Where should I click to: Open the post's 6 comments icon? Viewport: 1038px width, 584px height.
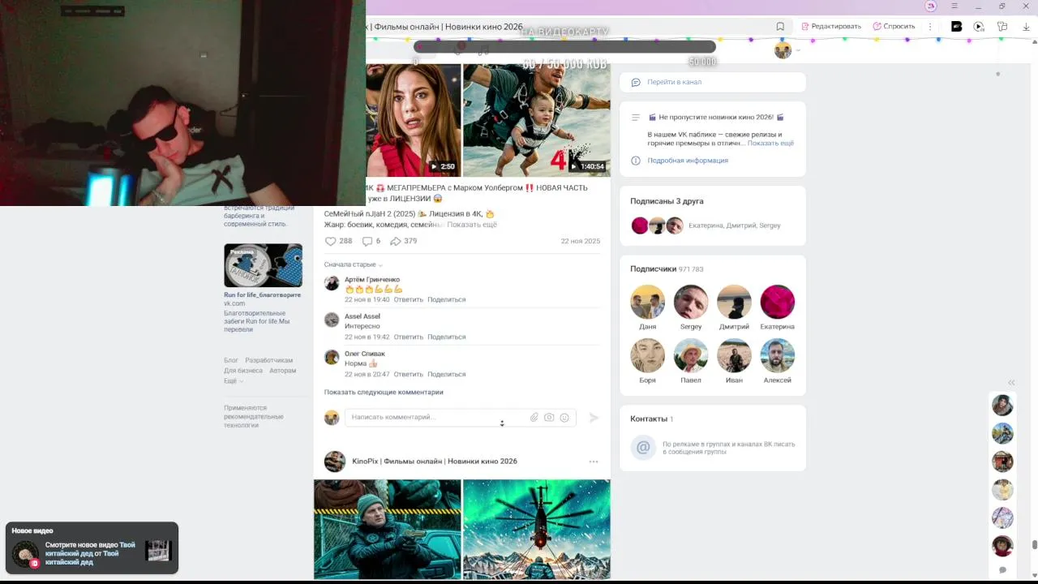(x=367, y=241)
